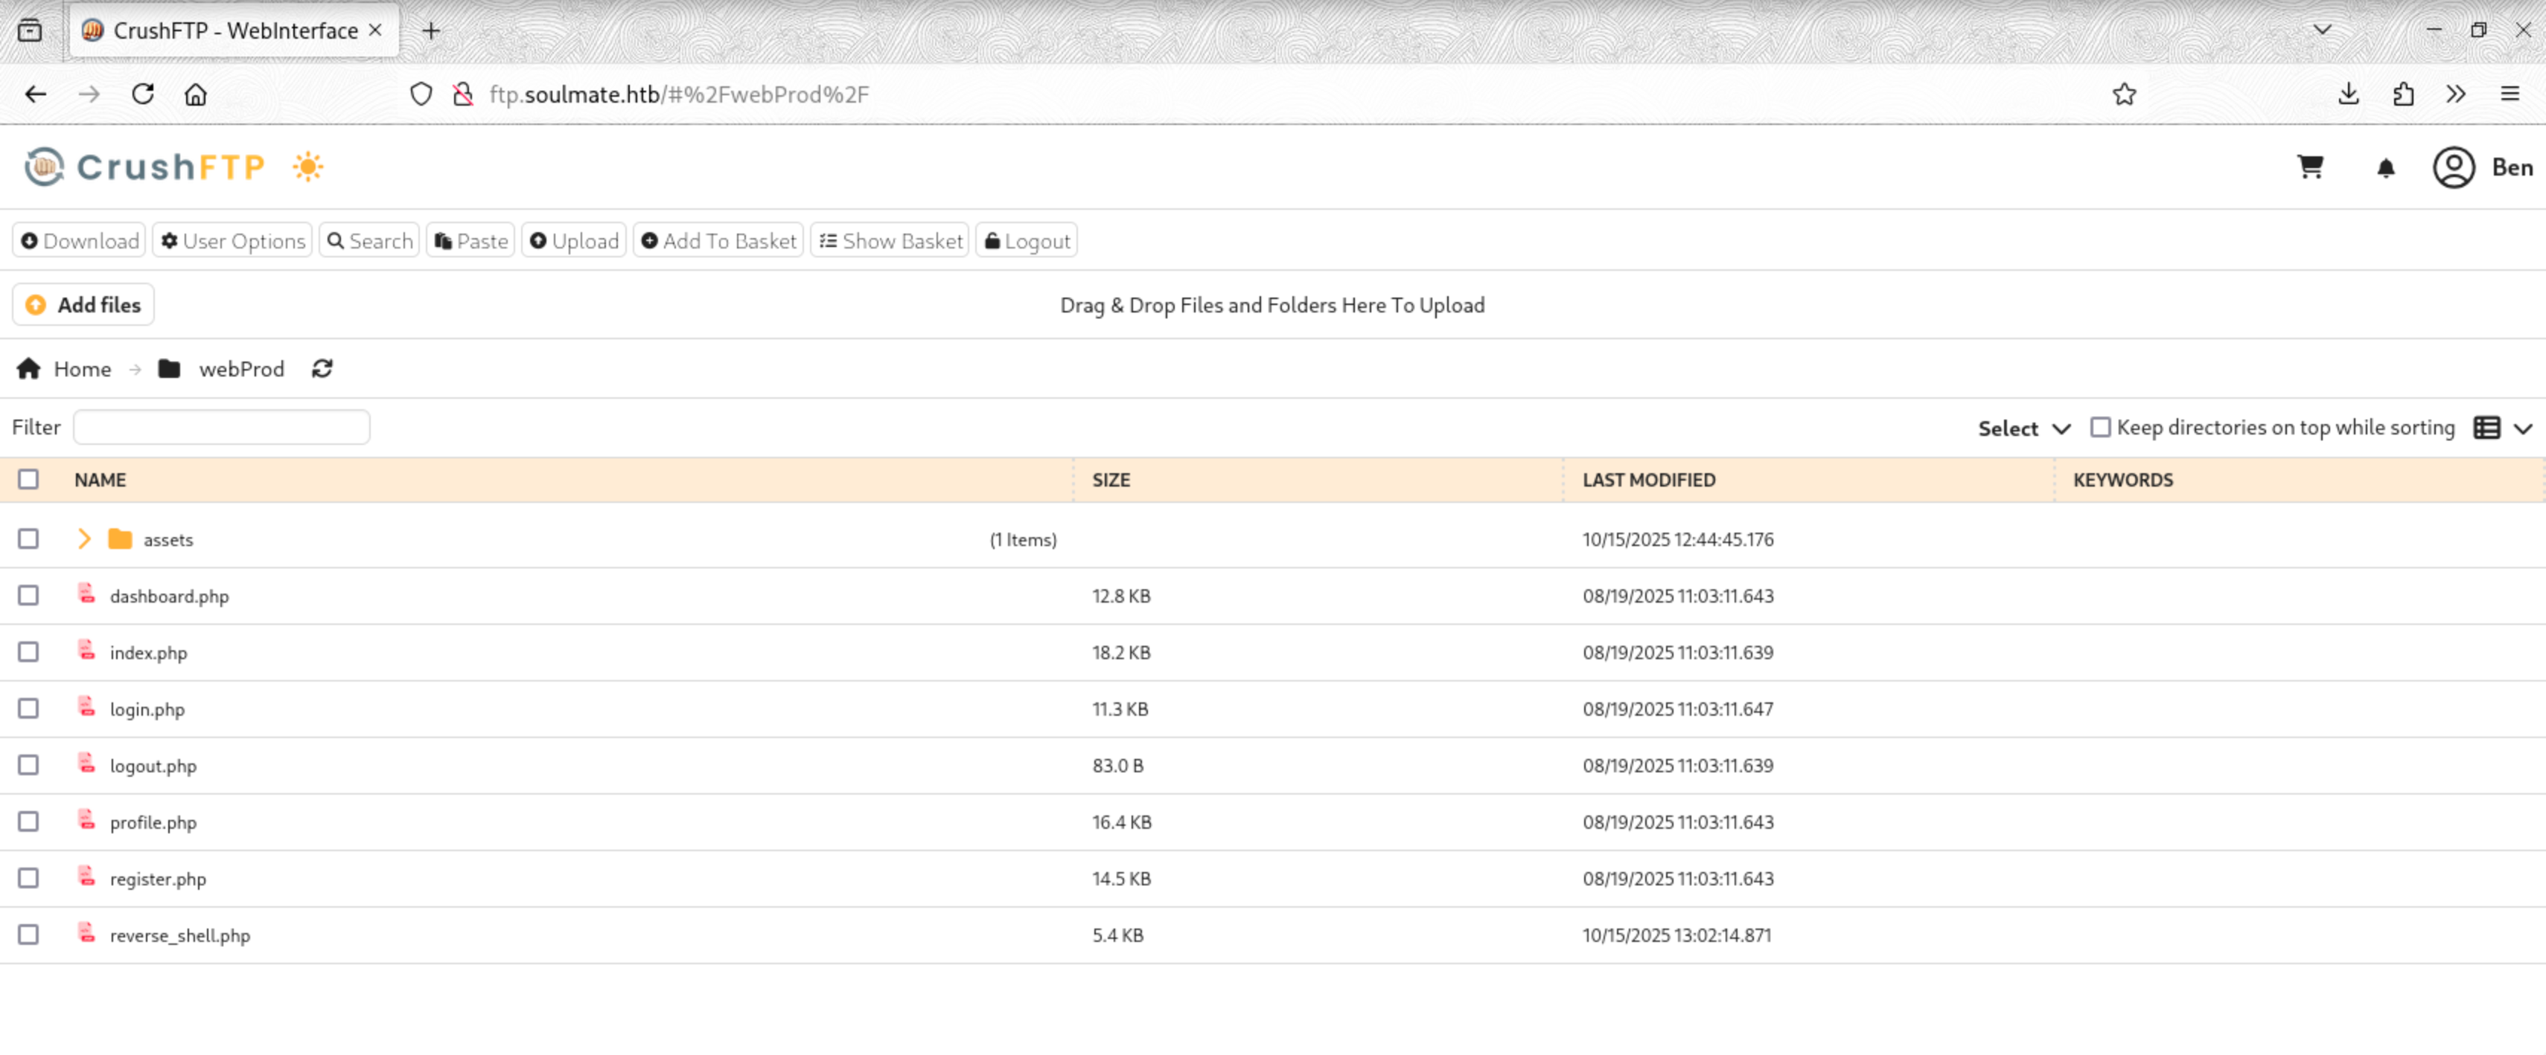Open the browser downloads panel
The height and width of the screenshot is (1055, 2546).
[x=2348, y=94]
